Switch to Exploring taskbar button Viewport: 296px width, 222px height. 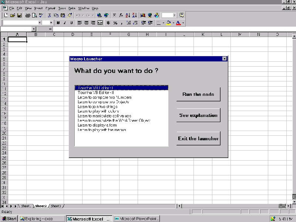pos(42,219)
